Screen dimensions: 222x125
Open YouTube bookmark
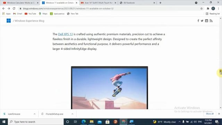(x=30, y=14)
